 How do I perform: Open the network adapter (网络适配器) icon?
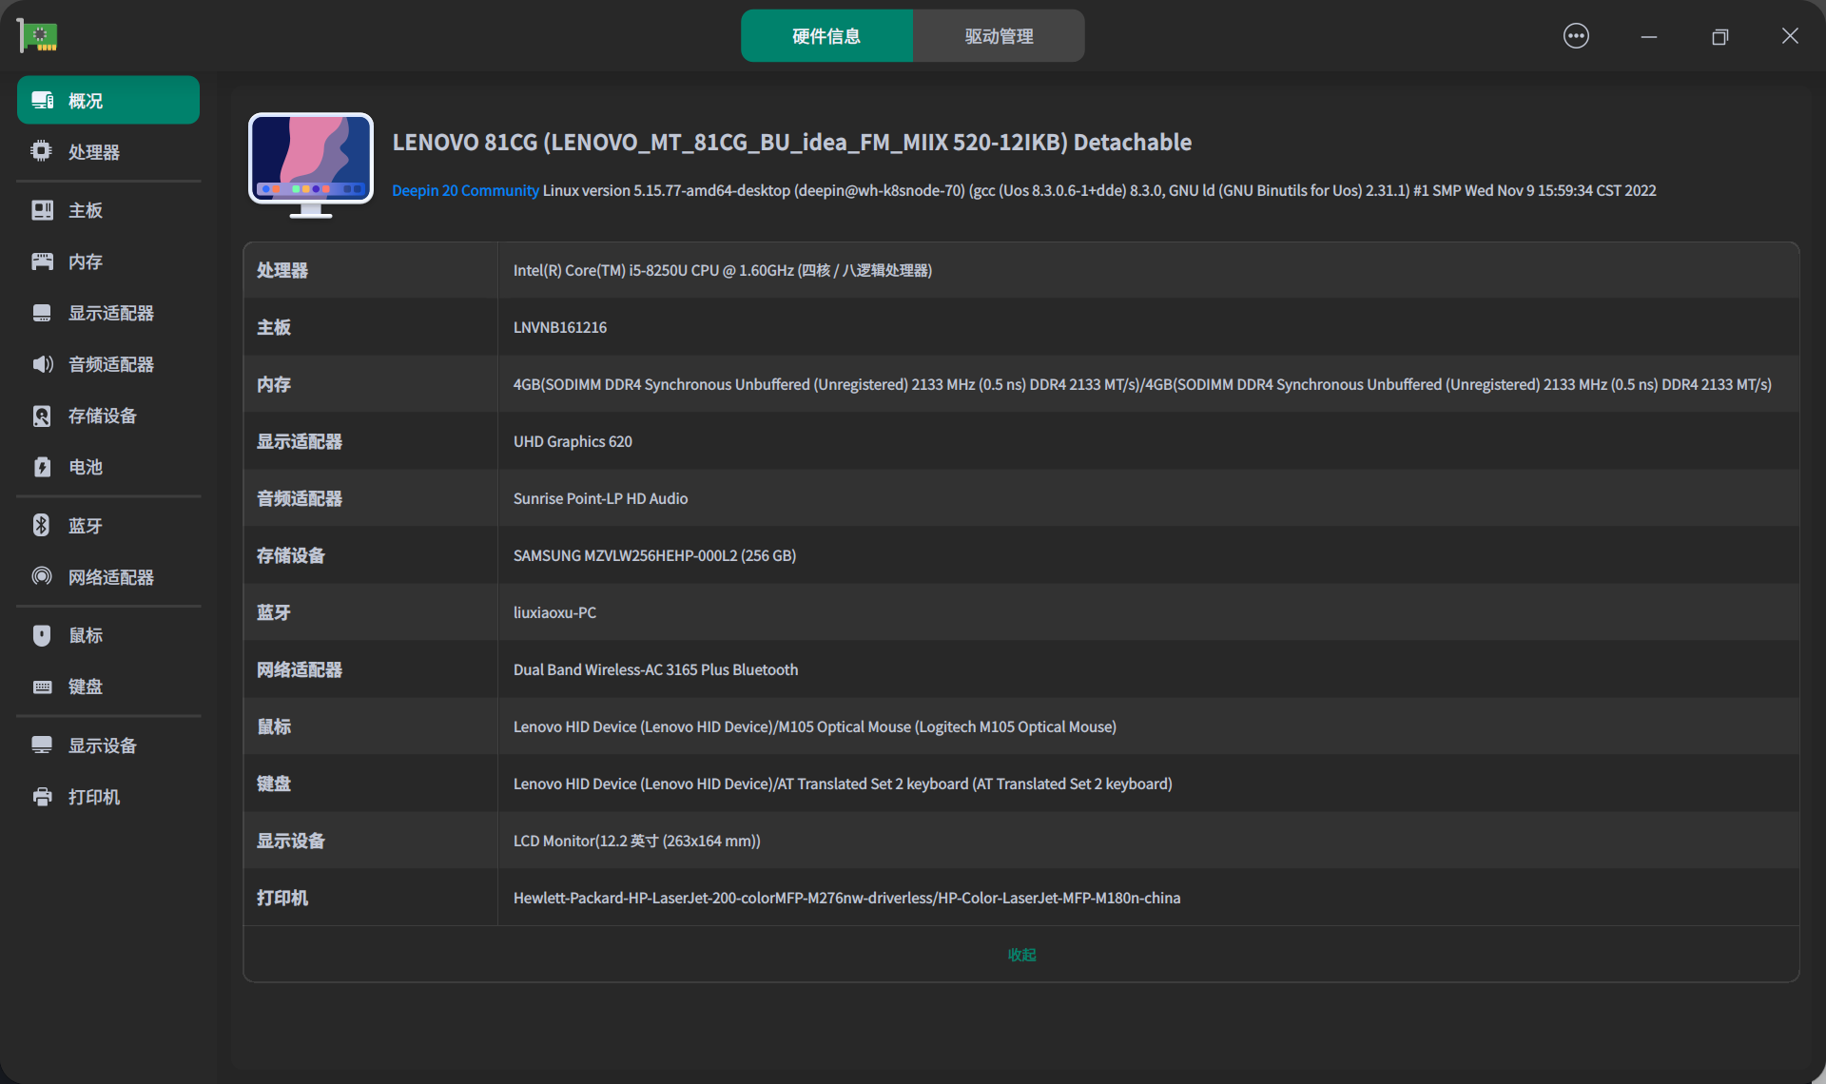click(x=42, y=577)
